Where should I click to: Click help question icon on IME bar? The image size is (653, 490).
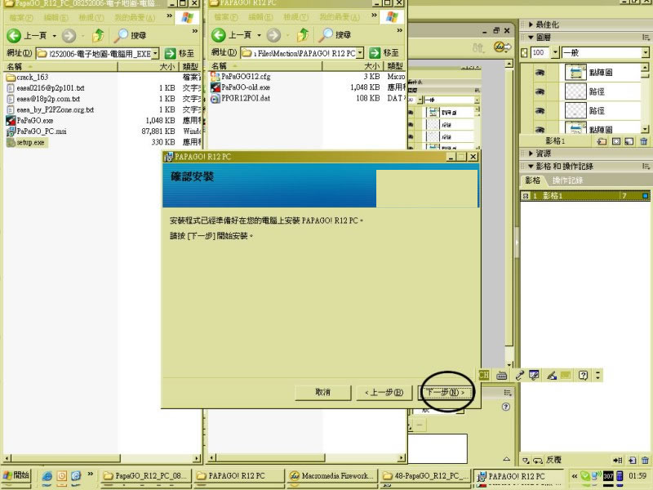click(583, 376)
